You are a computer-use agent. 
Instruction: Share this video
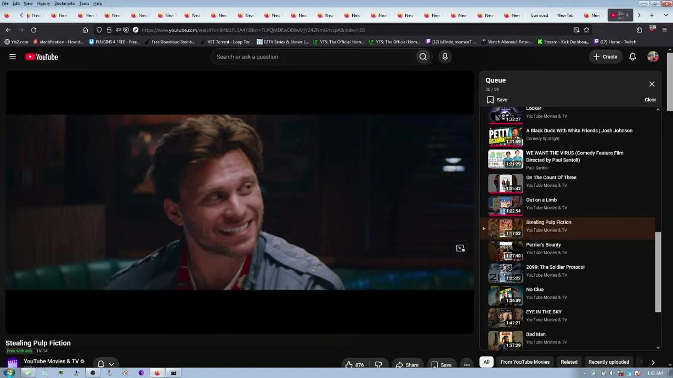(x=407, y=364)
